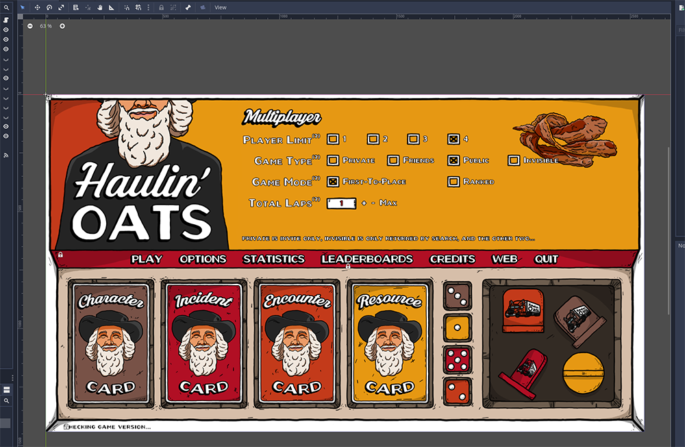Open the View dropdown in toolbar

pyautogui.click(x=221, y=8)
